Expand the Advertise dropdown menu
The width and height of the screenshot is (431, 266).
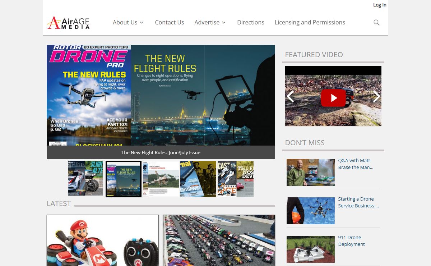coord(210,22)
